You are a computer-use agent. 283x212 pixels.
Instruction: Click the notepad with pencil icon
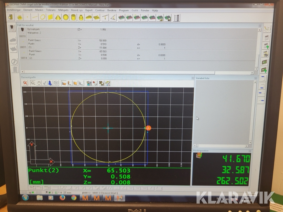[267, 29]
